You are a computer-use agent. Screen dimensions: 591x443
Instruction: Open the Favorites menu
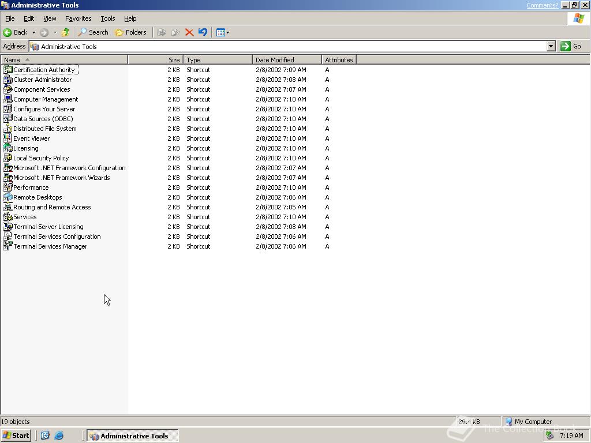pyautogui.click(x=78, y=18)
